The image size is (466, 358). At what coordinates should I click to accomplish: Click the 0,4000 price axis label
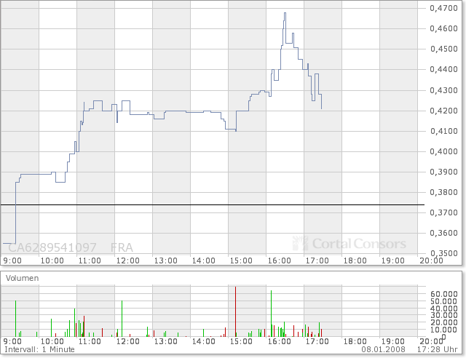pyautogui.click(x=443, y=151)
